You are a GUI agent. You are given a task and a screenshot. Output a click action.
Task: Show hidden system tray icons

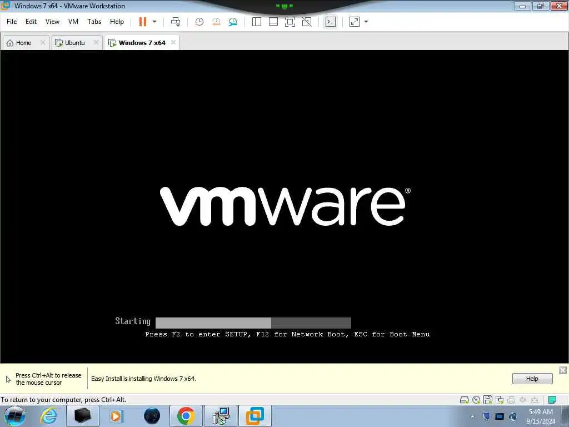point(472,417)
